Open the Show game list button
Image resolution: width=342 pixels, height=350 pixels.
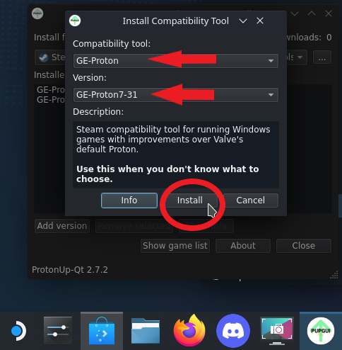pyautogui.click(x=175, y=246)
